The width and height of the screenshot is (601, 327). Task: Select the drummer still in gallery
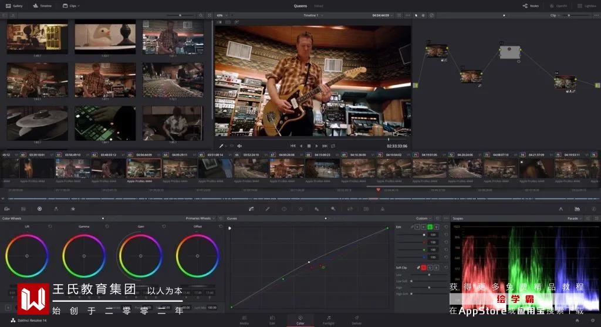tap(173, 123)
